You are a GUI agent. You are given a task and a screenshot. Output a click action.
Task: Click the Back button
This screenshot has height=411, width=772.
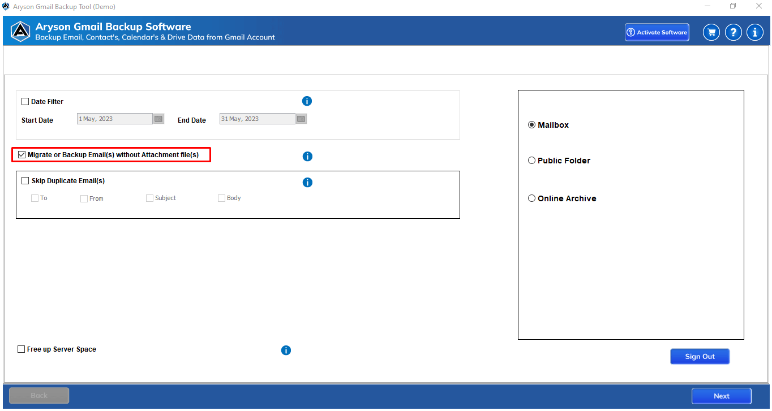point(39,396)
